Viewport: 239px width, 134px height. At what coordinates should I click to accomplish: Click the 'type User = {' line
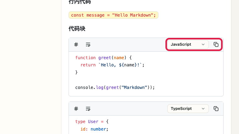(x=92, y=121)
